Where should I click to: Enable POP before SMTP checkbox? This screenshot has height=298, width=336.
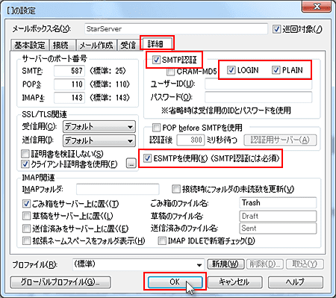pos(156,128)
